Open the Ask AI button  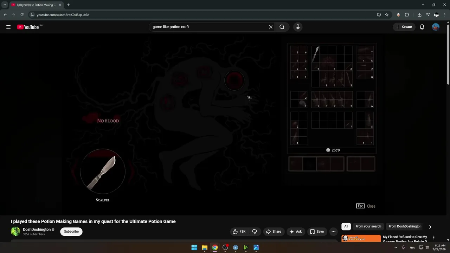(295, 232)
